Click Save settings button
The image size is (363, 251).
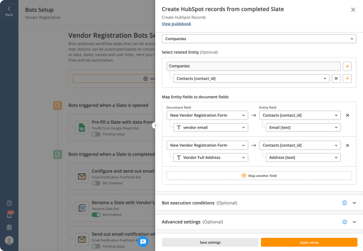pyautogui.click(x=210, y=243)
